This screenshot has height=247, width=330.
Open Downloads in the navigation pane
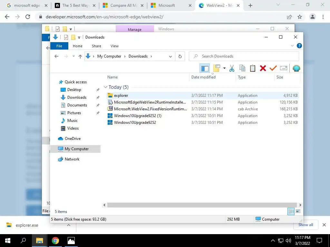pos(77,97)
